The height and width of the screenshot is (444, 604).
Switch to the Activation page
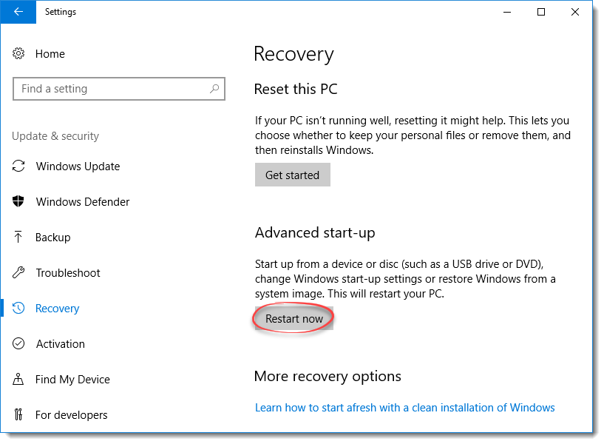61,343
